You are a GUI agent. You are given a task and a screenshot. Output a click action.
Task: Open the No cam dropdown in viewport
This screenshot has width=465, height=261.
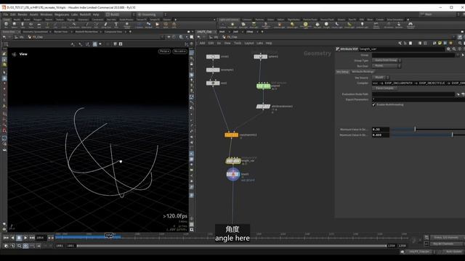click(x=179, y=51)
